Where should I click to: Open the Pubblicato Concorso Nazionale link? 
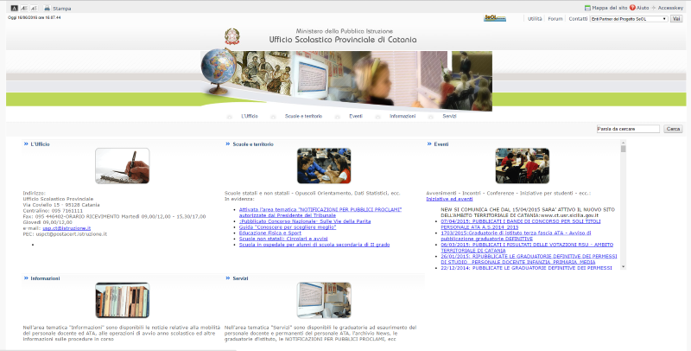tap(305, 221)
